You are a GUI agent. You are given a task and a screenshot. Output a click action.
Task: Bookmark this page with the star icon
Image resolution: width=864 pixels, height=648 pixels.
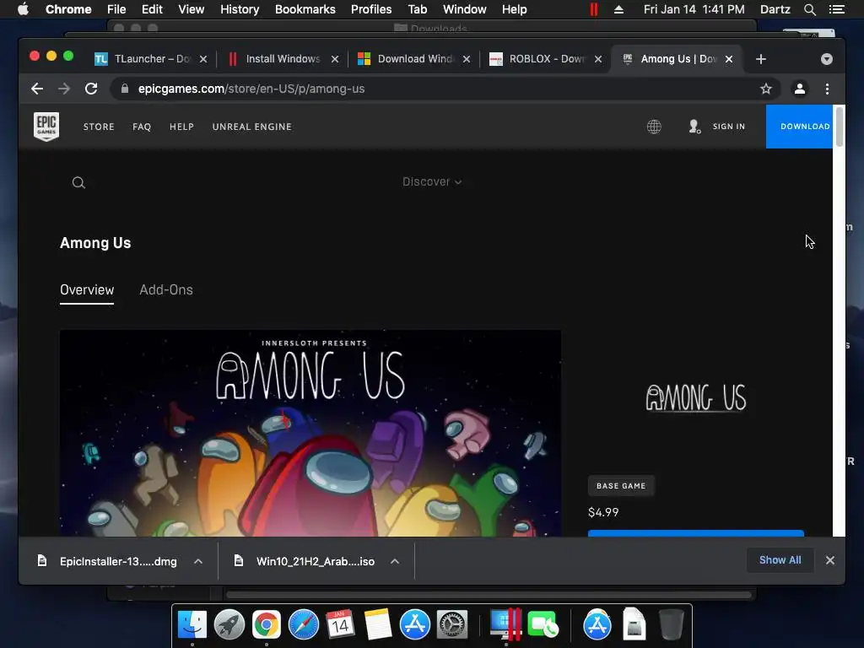(x=766, y=89)
